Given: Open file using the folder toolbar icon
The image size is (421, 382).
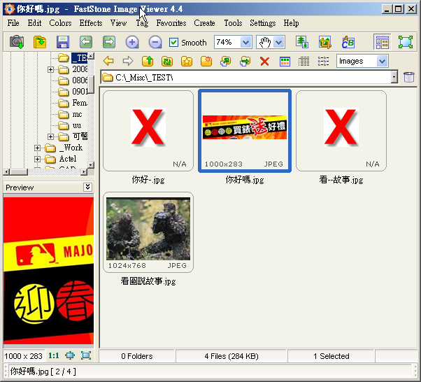Looking at the screenshot, I should pyautogui.click(x=40, y=42).
